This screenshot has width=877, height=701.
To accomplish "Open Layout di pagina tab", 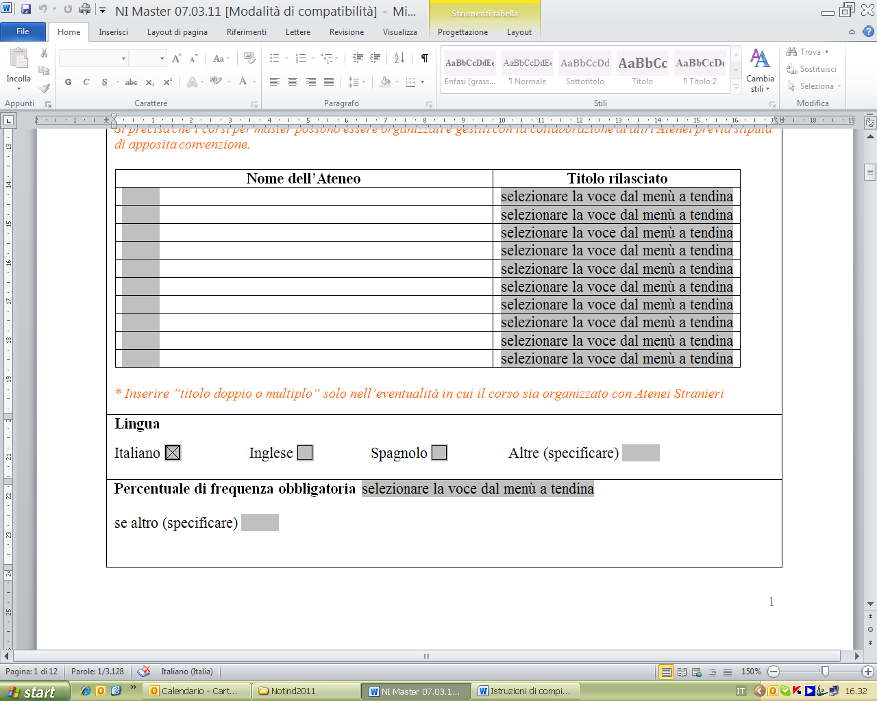I will [177, 32].
